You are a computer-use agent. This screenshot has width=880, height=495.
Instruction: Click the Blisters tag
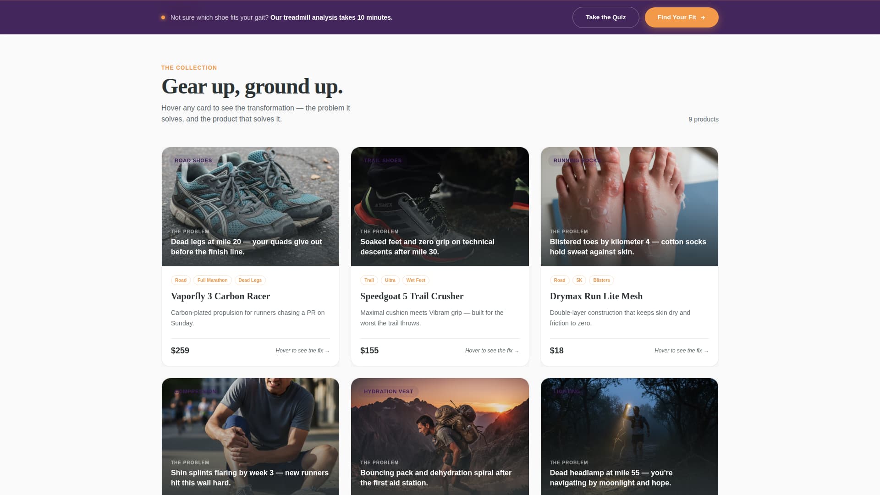(x=601, y=280)
